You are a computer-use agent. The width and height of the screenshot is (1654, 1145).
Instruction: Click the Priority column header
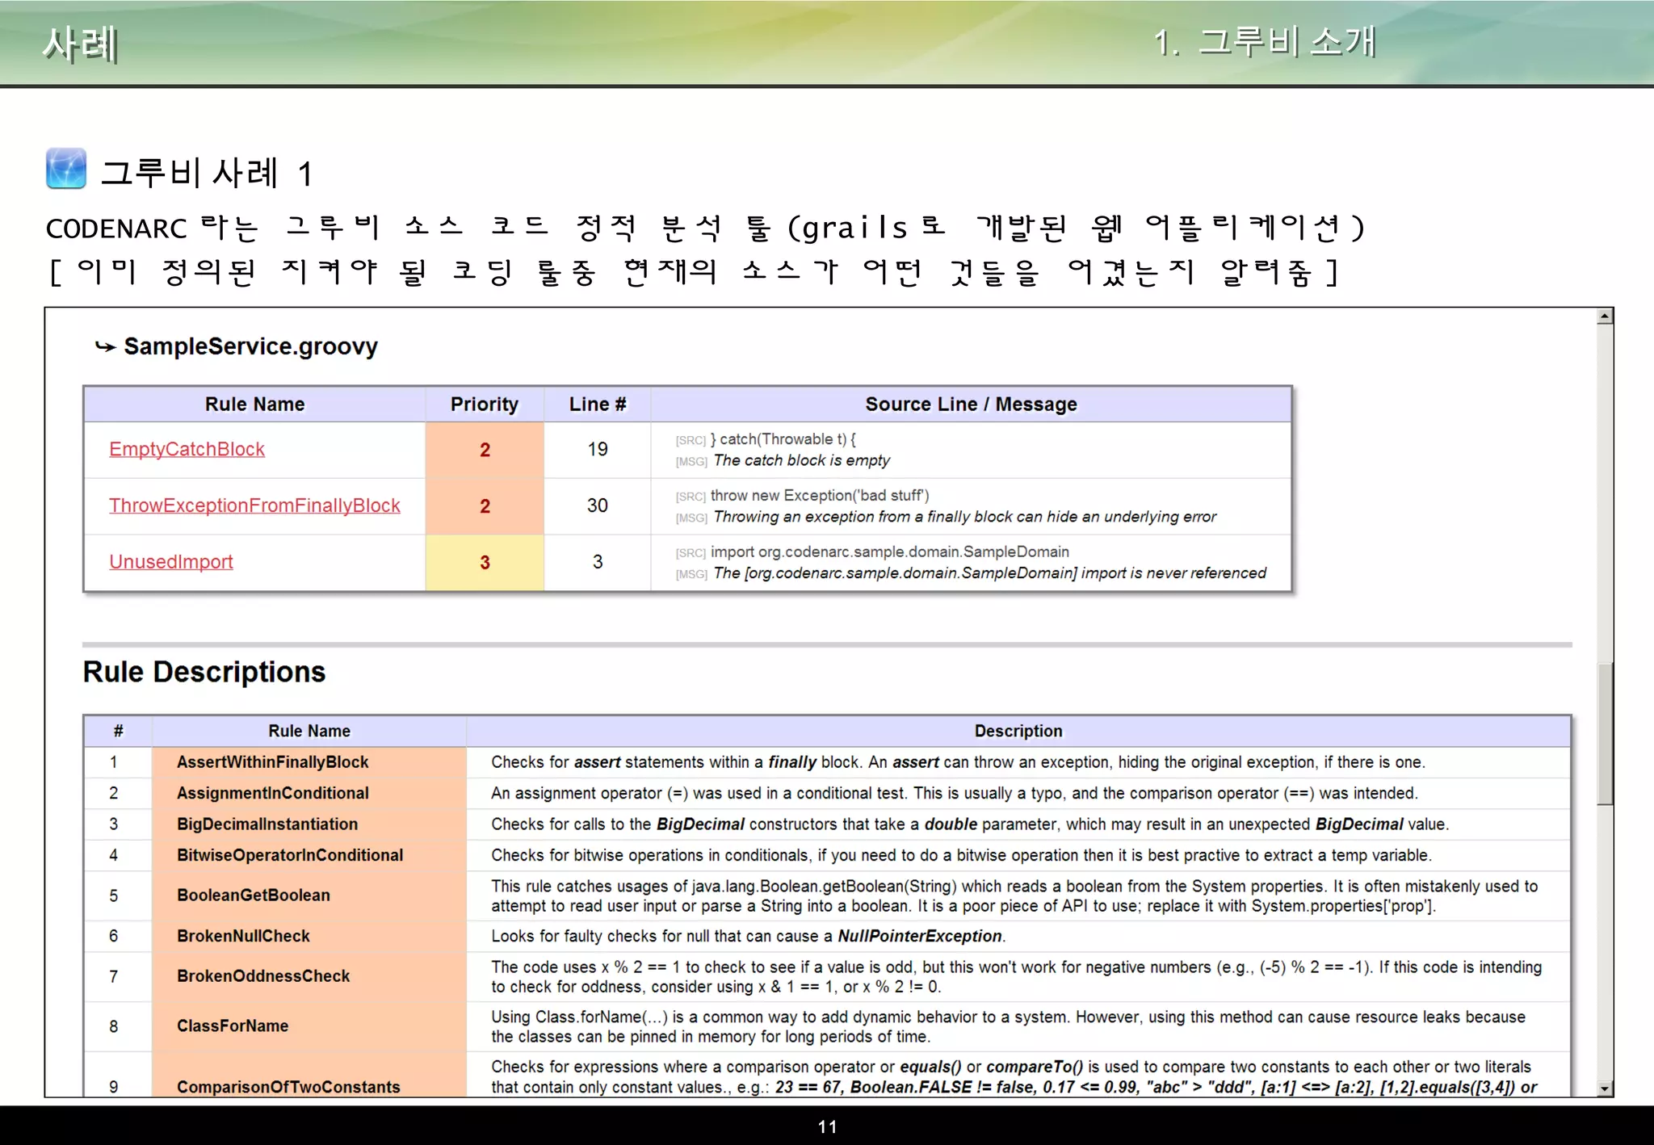coord(485,405)
